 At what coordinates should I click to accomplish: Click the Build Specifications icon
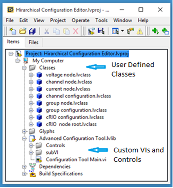[33, 174]
